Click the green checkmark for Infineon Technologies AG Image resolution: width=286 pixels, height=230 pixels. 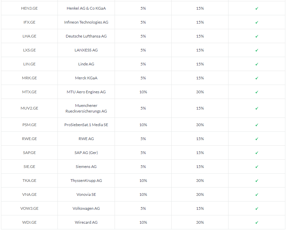[257, 23]
